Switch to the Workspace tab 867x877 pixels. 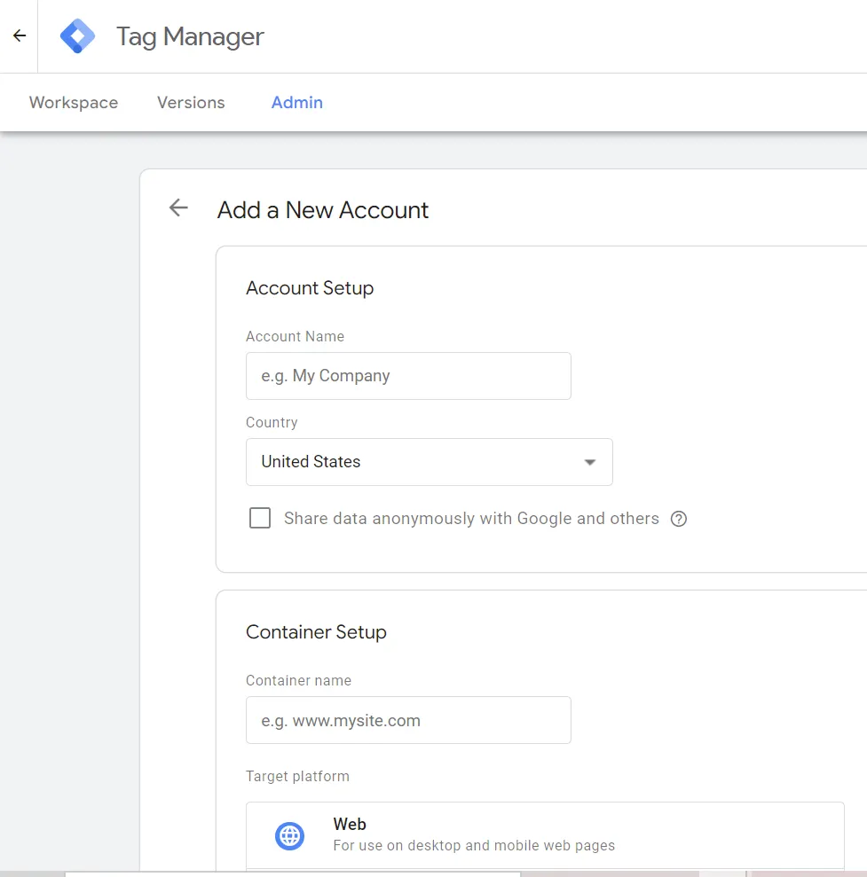(x=74, y=103)
